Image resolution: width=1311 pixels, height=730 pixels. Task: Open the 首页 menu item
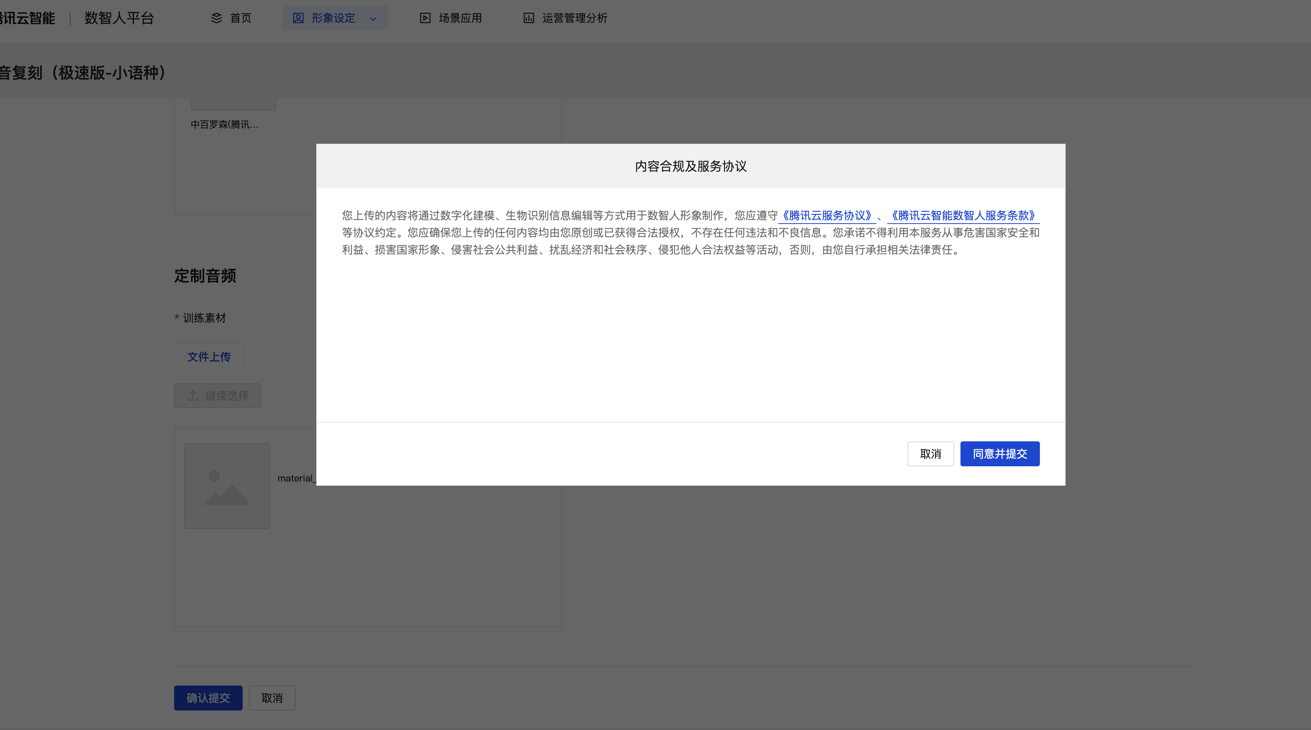coord(240,18)
